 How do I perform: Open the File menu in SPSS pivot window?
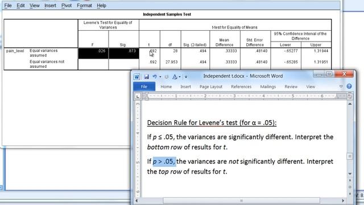coord(8,5)
